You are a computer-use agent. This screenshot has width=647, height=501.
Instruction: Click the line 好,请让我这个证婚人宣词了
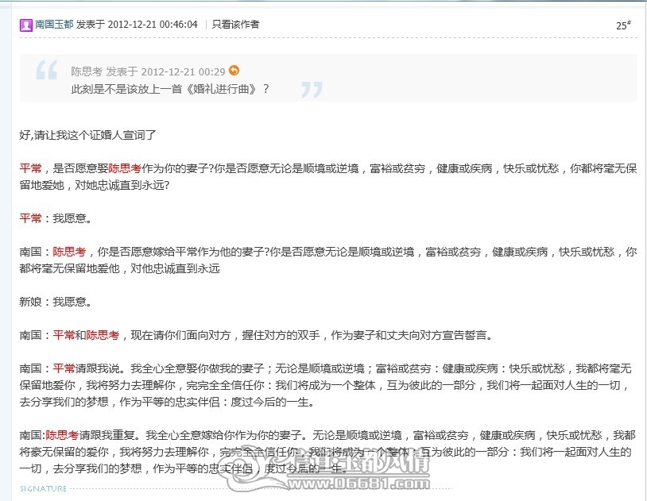click(87, 135)
